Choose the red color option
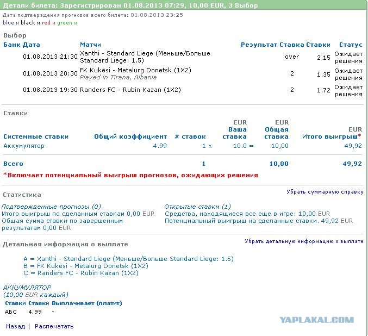 pos(46,23)
